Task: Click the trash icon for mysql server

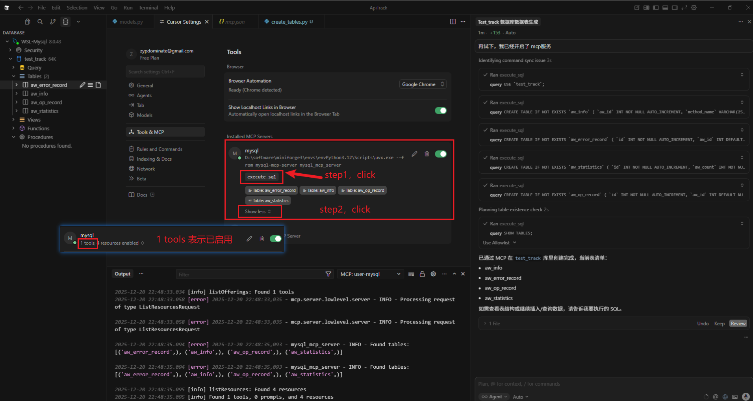Action: [x=427, y=154]
